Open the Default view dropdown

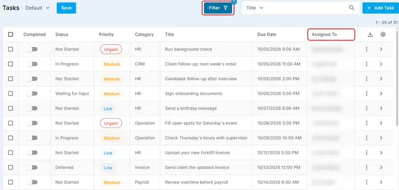[37, 8]
